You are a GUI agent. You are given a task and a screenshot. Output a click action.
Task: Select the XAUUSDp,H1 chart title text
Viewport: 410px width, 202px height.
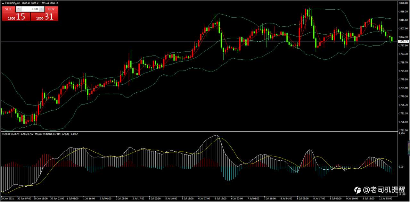13,3
